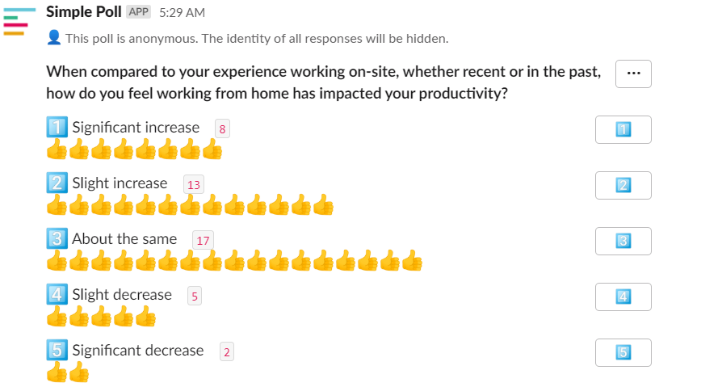Click the Simple Poll app avatar icon
701x387 pixels.
click(x=19, y=21)
